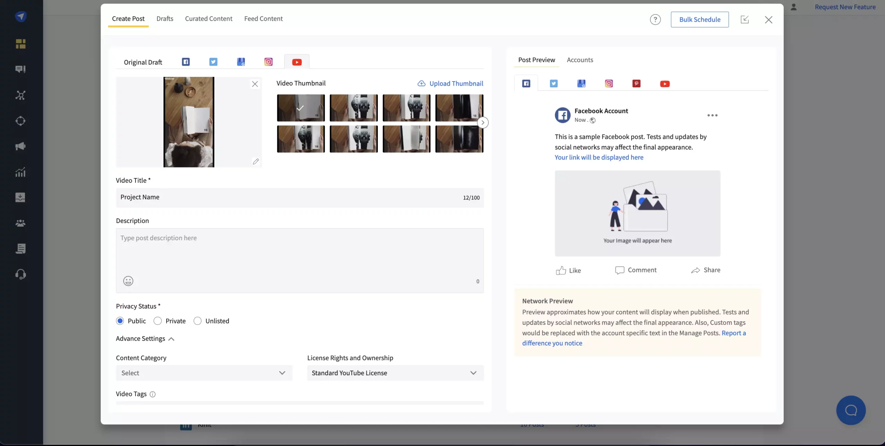Open the Accounts tab
This screenshot has width=885, height=446.
(580, 60)
